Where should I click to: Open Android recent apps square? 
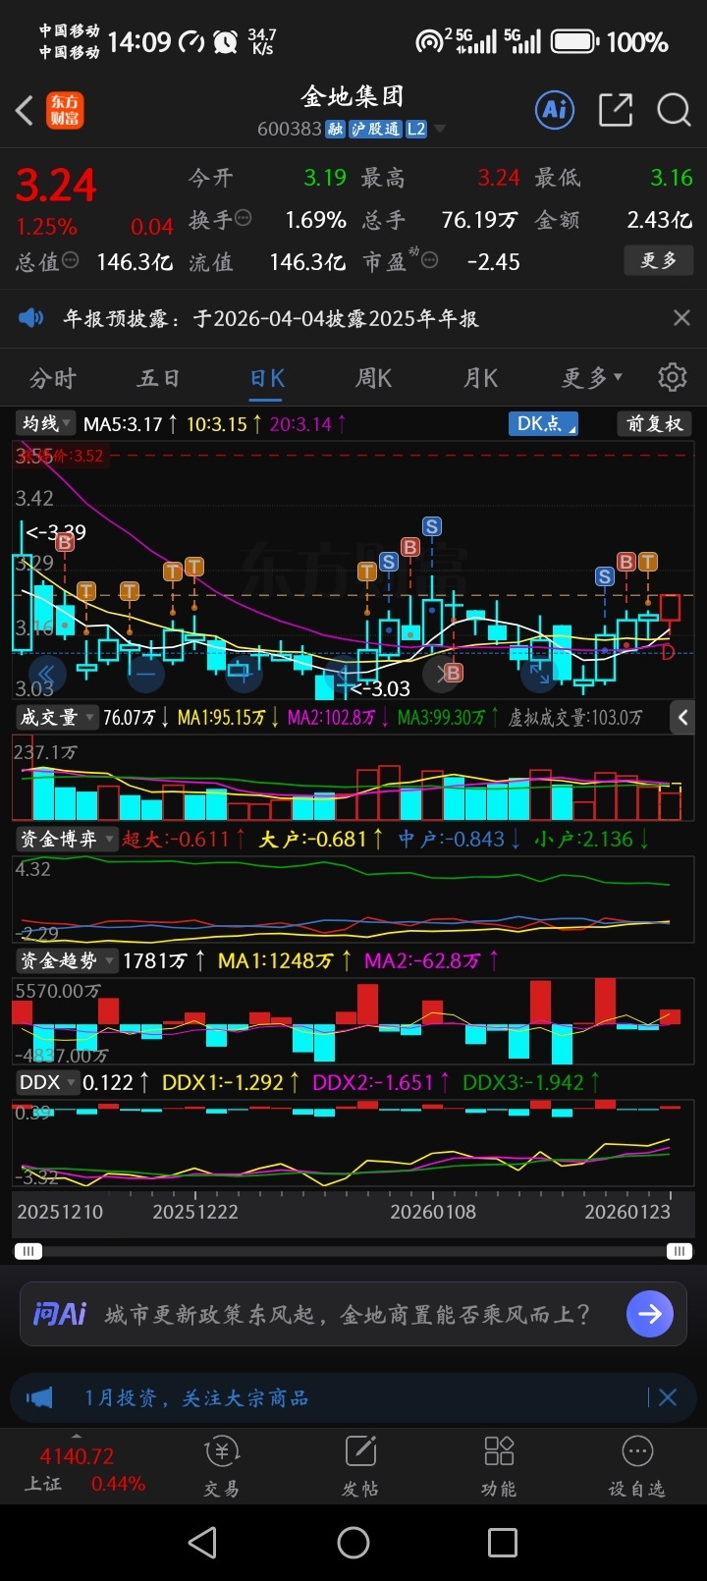pyautogui.click(x=503, y=1542)
